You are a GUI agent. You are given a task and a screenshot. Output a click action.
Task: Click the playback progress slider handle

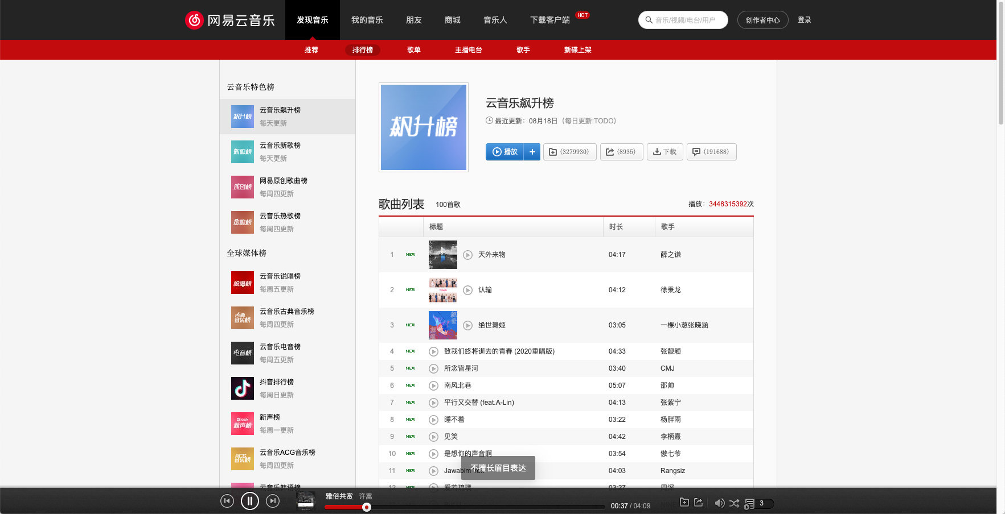(367, 507)
